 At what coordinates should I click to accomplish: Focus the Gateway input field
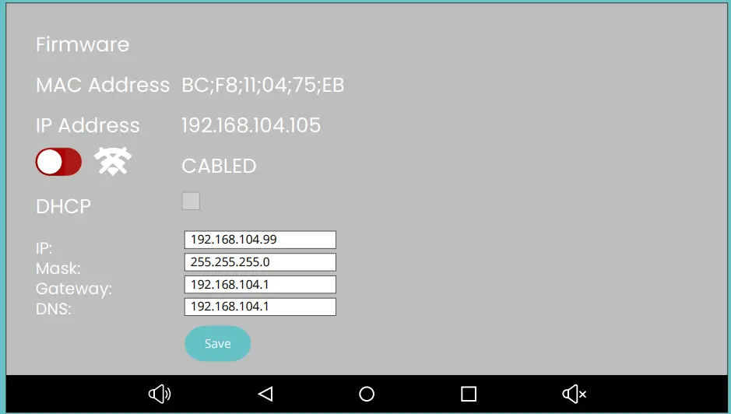pos(260,284)
